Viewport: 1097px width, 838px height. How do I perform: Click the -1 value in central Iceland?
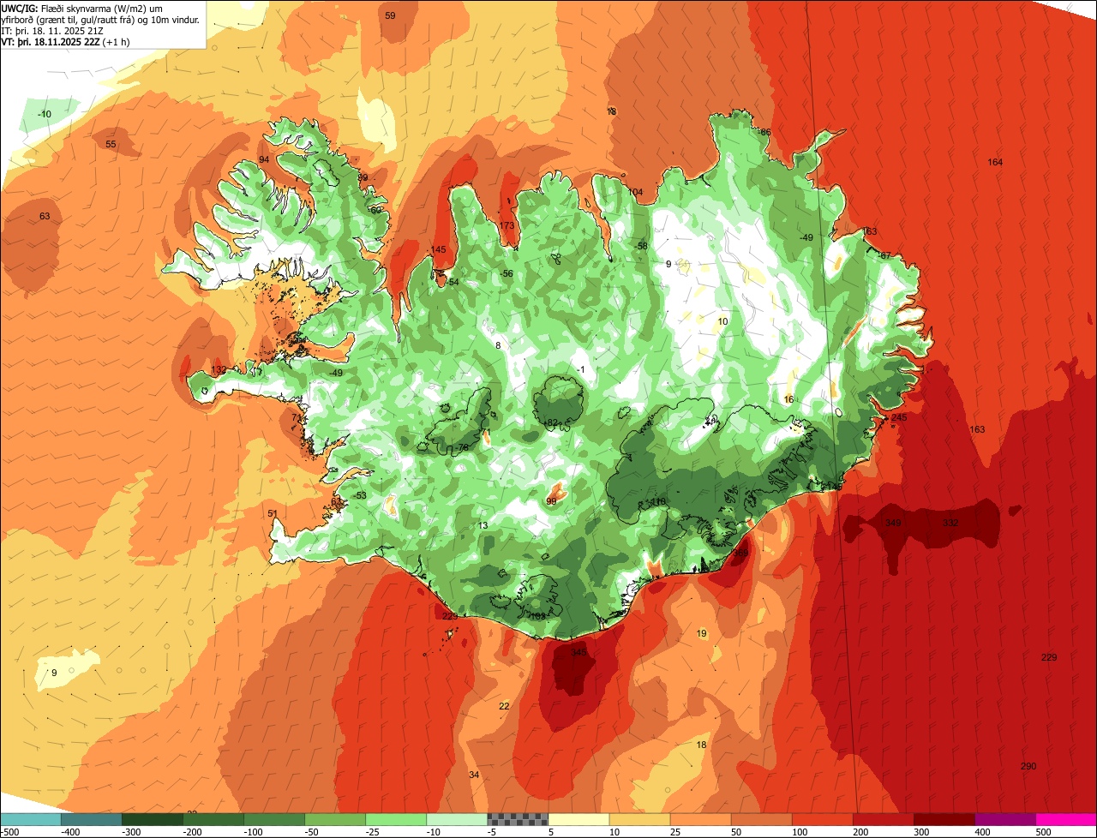[580, 370]
